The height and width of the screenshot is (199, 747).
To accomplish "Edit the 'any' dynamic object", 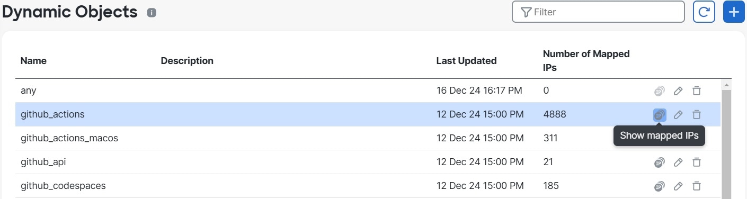I will (678, 91).
